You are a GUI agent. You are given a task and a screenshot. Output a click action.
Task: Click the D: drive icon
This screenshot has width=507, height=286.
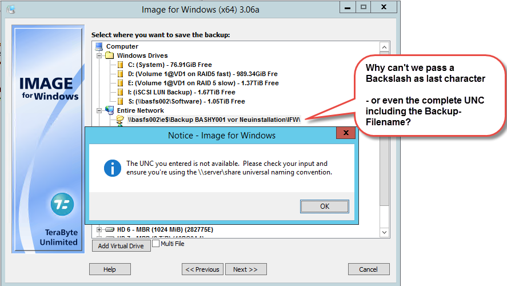point(120,74)
